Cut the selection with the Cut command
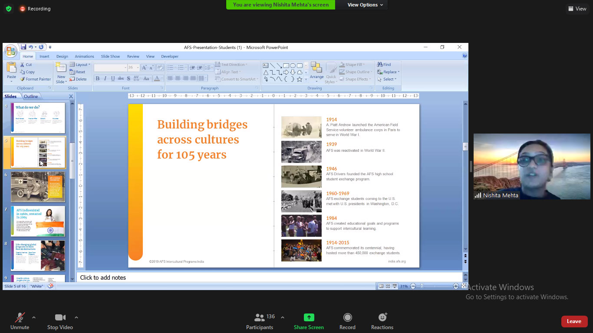The image size is (593, 333). pyautogui.click(x=26, y=65)
